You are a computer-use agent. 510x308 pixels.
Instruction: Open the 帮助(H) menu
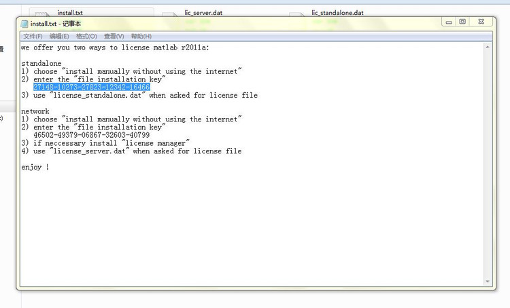point(141,37)
